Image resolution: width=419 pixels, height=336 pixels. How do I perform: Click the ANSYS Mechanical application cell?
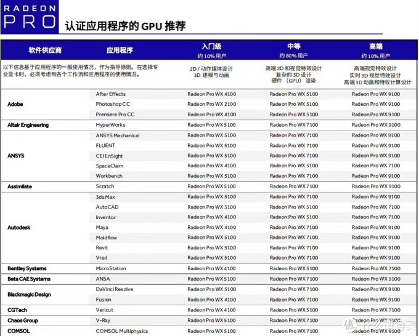tap(118, 135)
